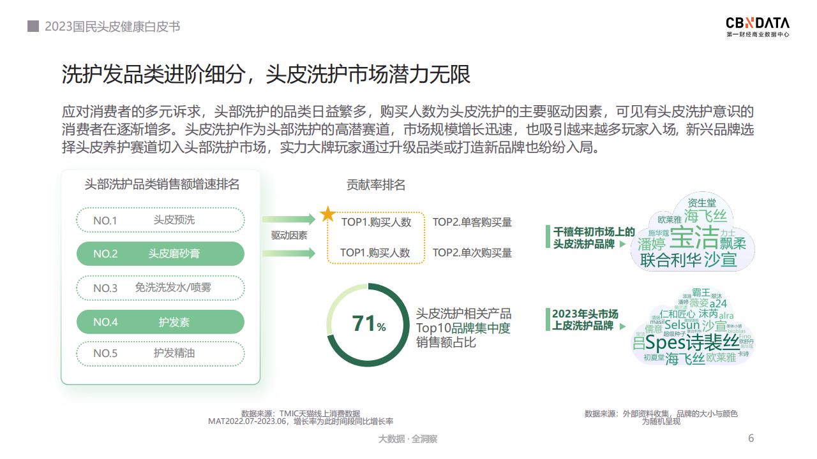Click the CBNDATA logo
The height and width of the screenshot is (459, 817).
[758, 26]
